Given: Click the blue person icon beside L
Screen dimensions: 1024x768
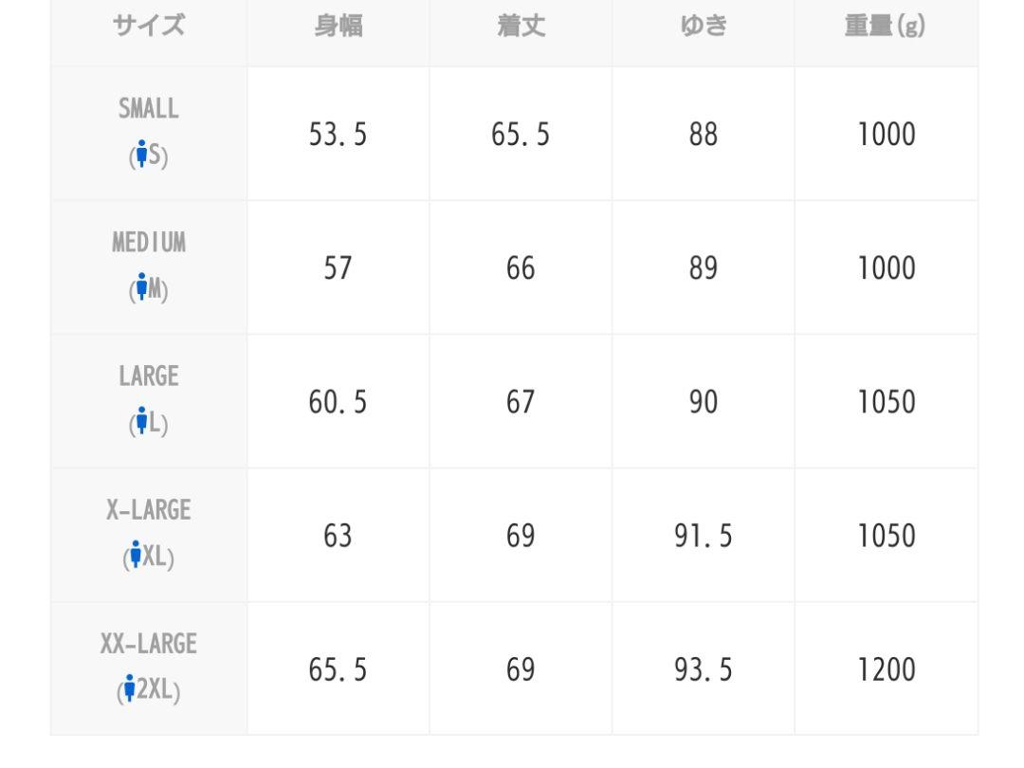Looking at the screenshot, I should (141, 421).
